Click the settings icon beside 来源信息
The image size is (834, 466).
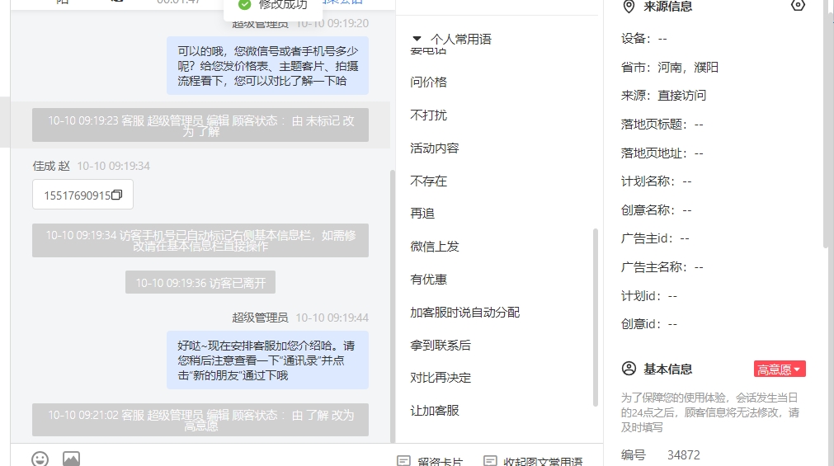pos(798,6)
